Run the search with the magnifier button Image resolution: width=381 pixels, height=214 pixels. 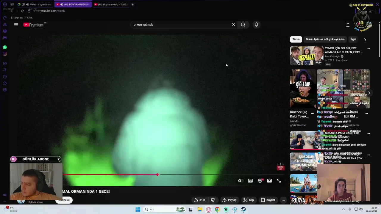click(x=243, y=25)
